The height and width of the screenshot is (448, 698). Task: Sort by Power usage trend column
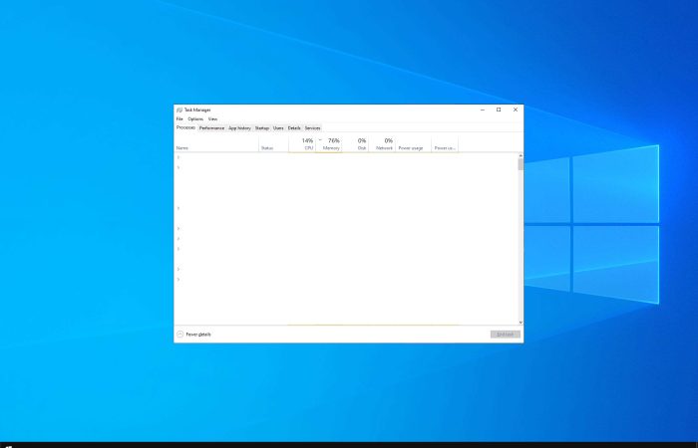[445, 144]
